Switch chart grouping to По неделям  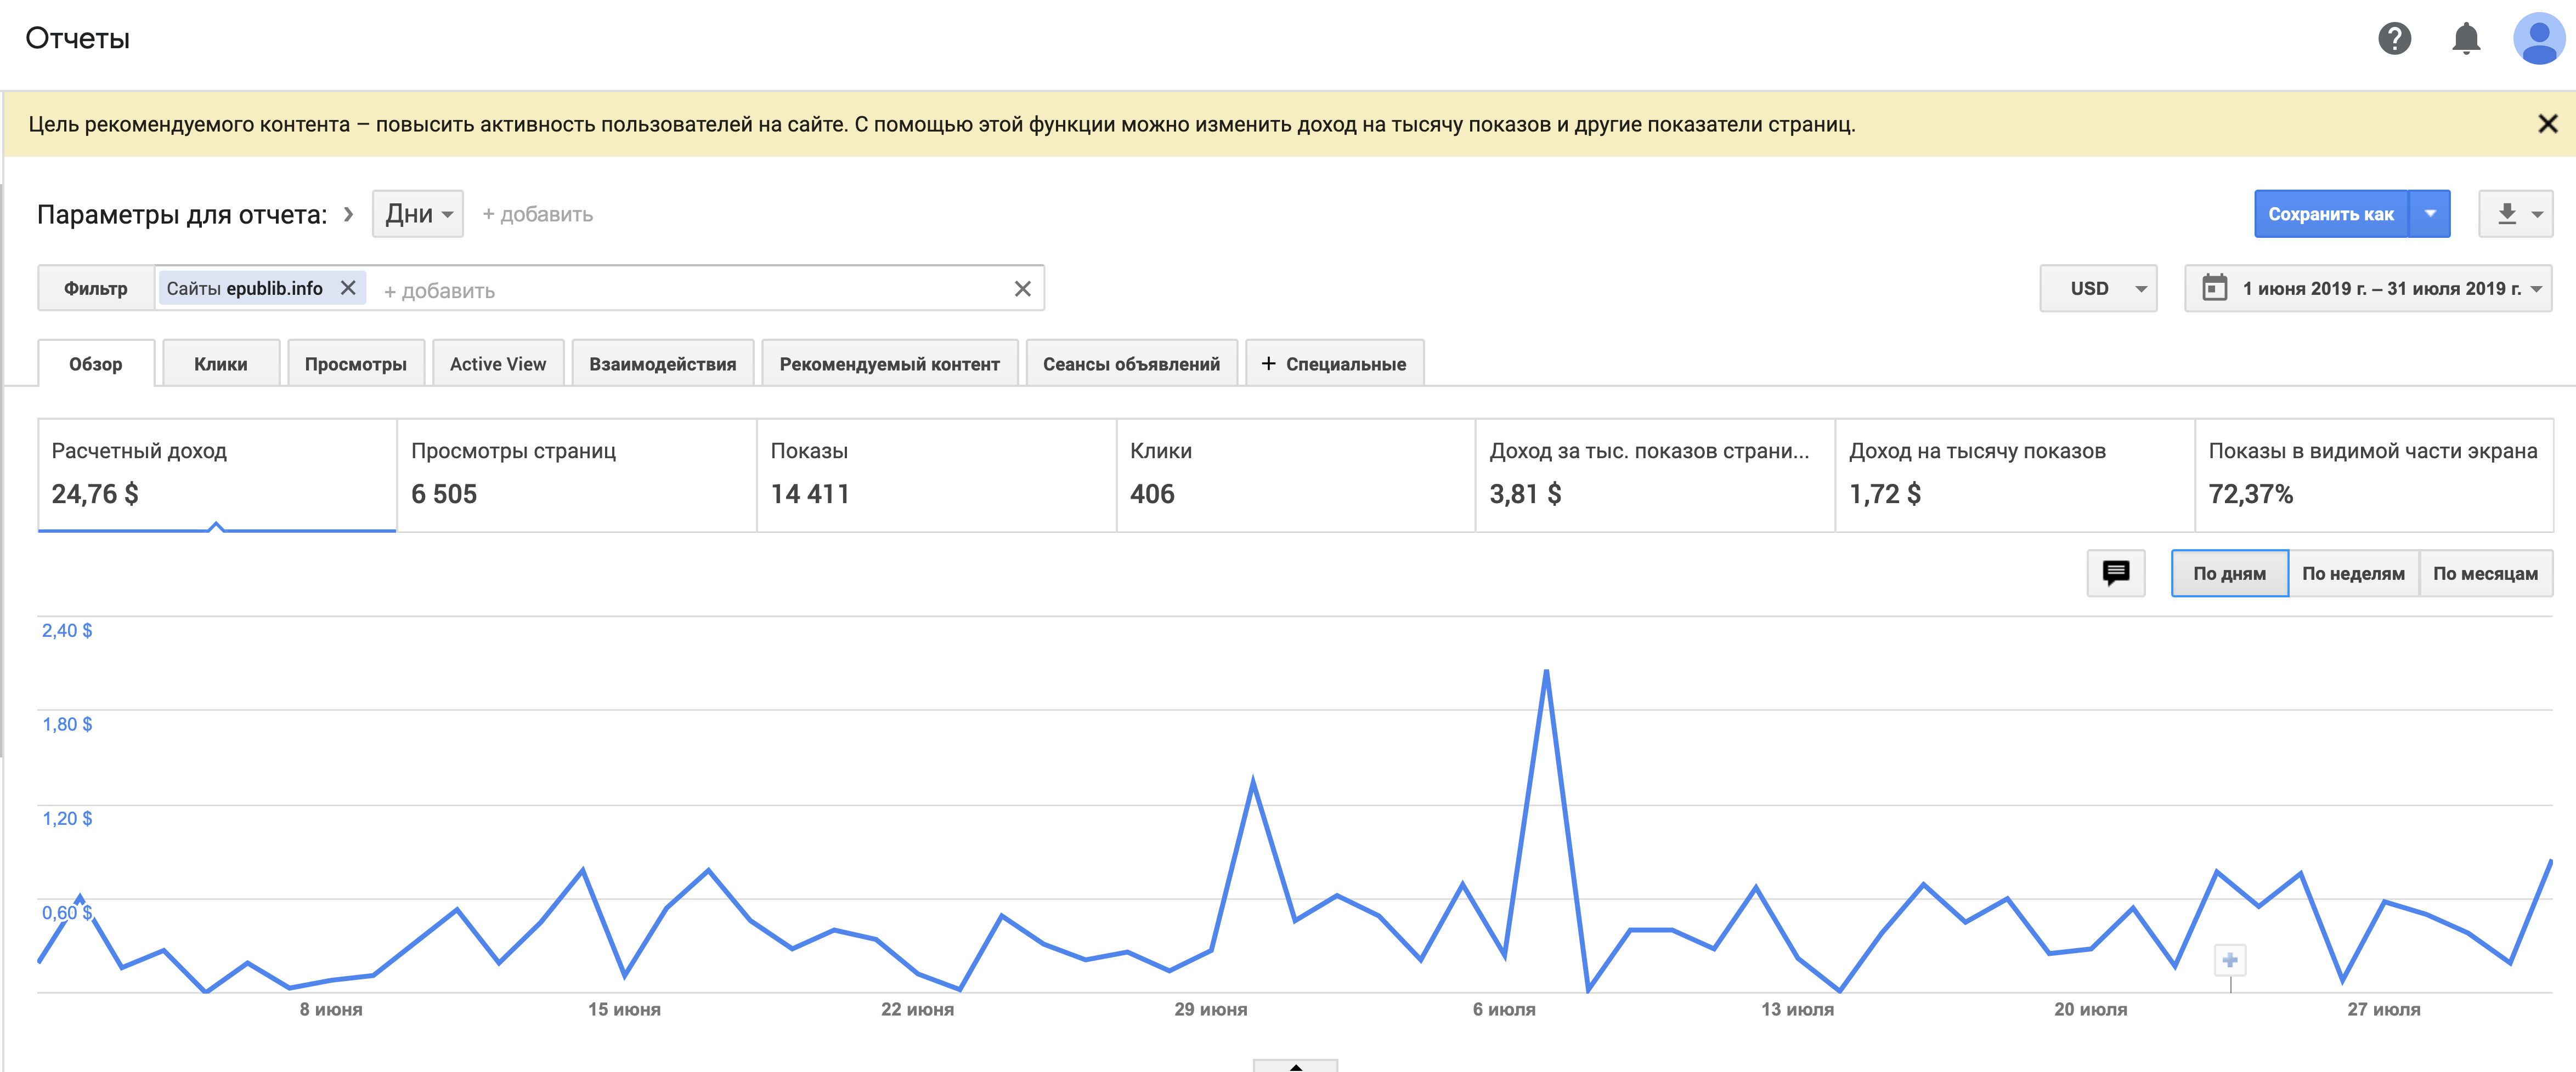point(2353,573)
